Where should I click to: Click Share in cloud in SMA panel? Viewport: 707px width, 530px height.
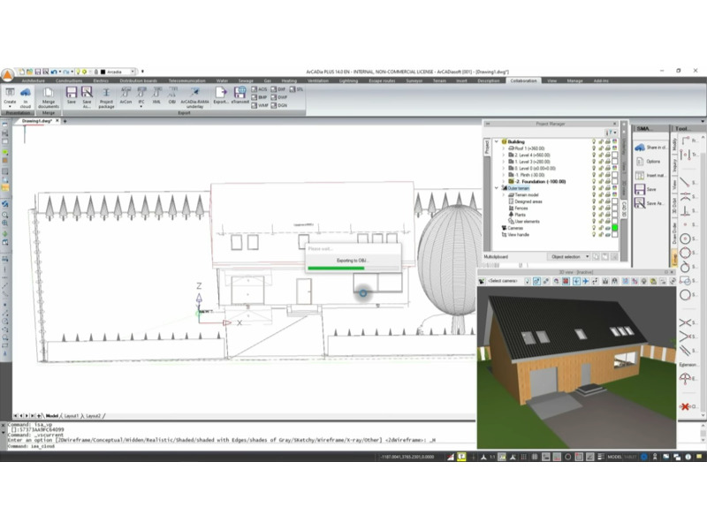pyautogui.click(x=651, y=148)
